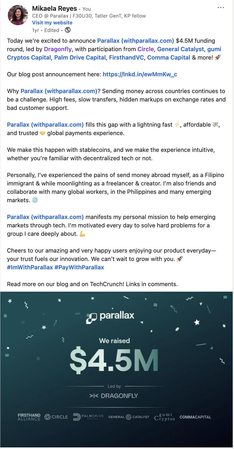Viewport: 234px width, 449px height.
Task: Expand the overflow menu with three dots
Action: [220, 8]
